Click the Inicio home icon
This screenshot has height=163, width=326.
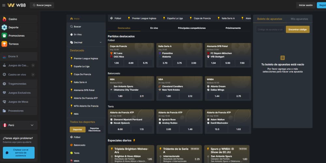71,19
